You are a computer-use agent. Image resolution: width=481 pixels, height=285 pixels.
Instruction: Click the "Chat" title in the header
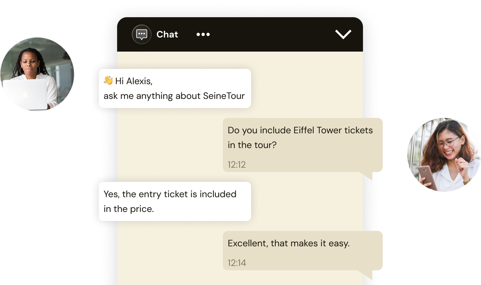point(167,34)
